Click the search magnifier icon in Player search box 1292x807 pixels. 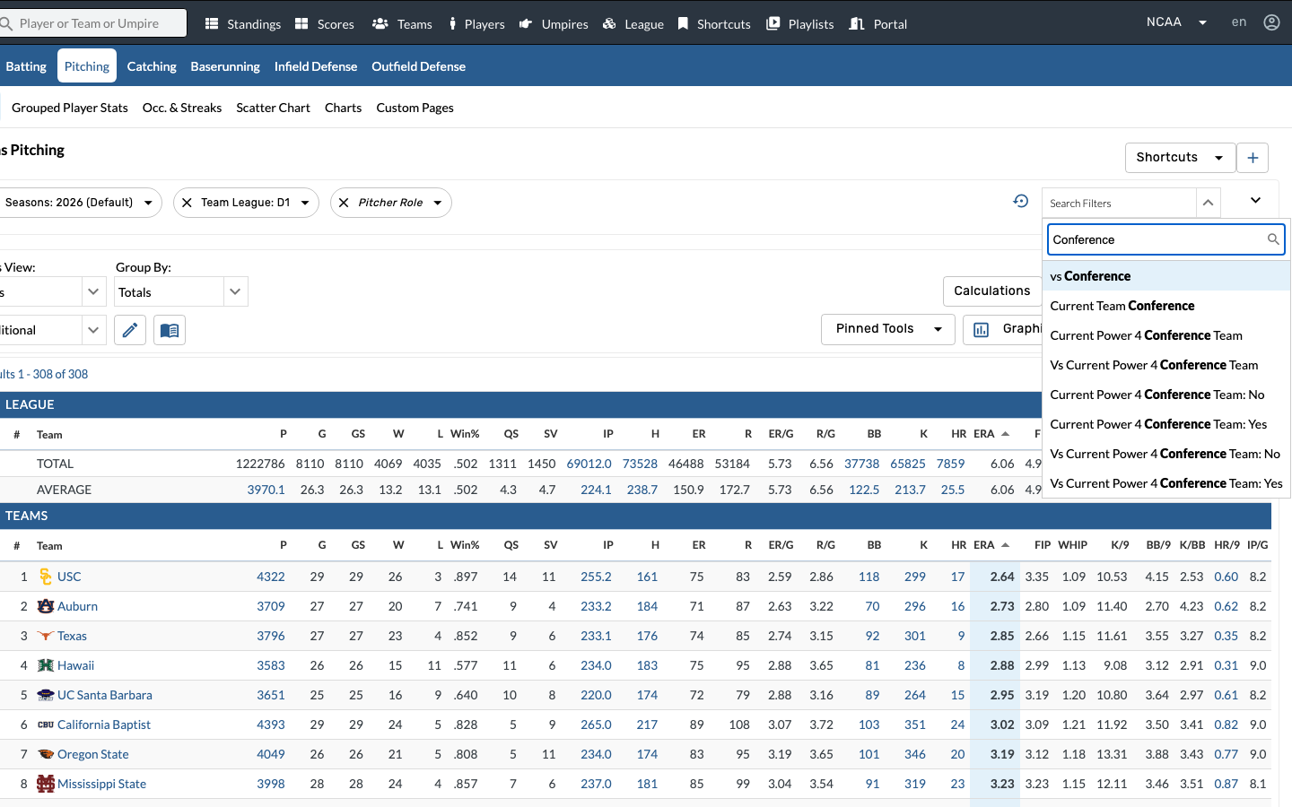(6, 23)
